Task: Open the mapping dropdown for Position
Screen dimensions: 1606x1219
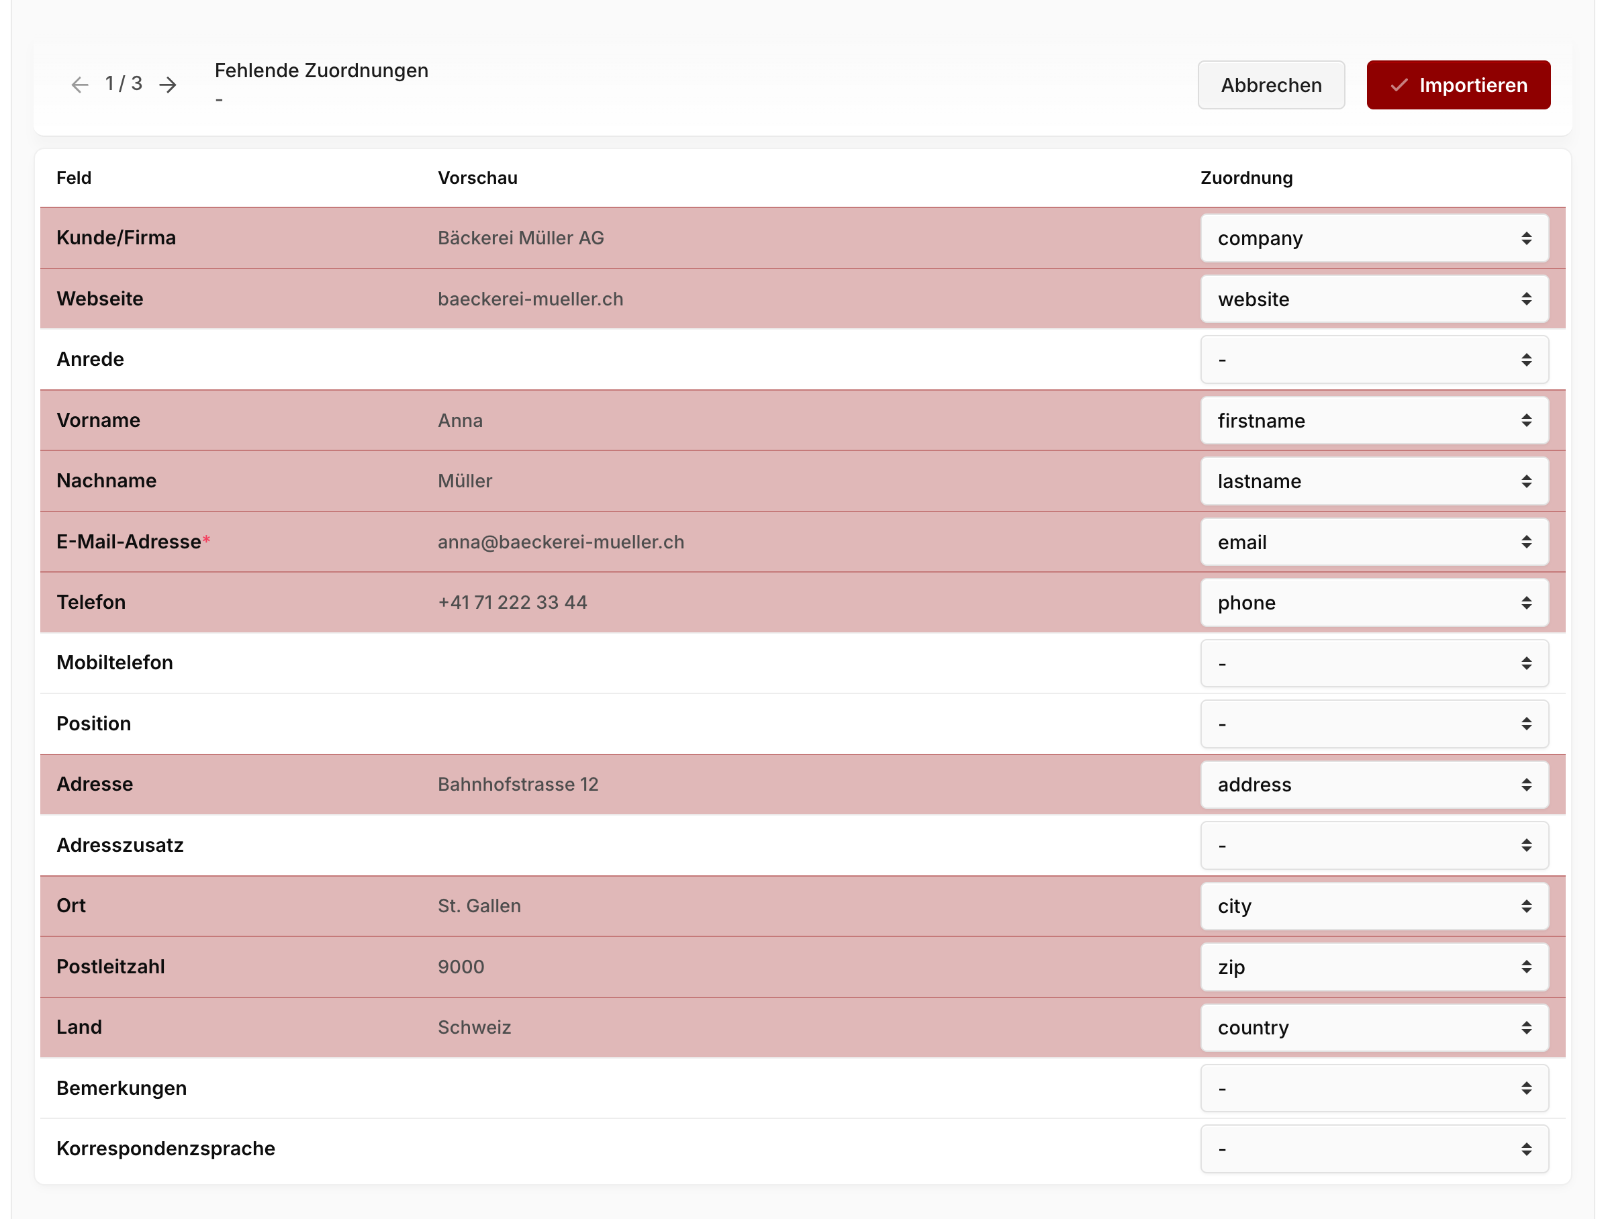Action: coord(1374,724)
